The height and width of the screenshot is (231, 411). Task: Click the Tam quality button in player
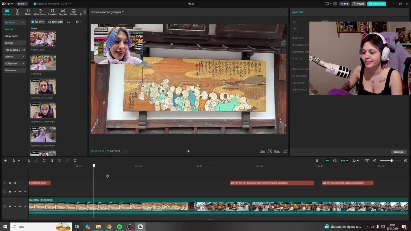[262, 151]
